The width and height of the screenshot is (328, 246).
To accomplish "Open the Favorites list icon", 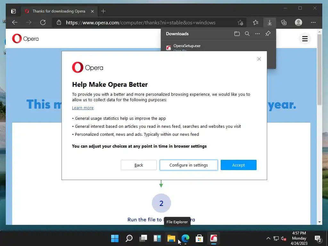I will click(255, 22).
